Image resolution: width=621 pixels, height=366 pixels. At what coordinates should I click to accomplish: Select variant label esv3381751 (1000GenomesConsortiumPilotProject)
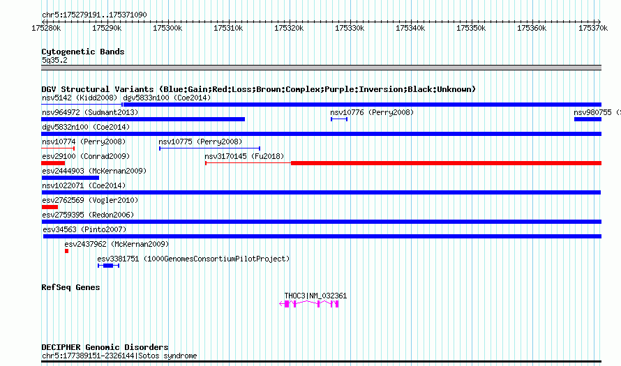click(x=193, y=259)
